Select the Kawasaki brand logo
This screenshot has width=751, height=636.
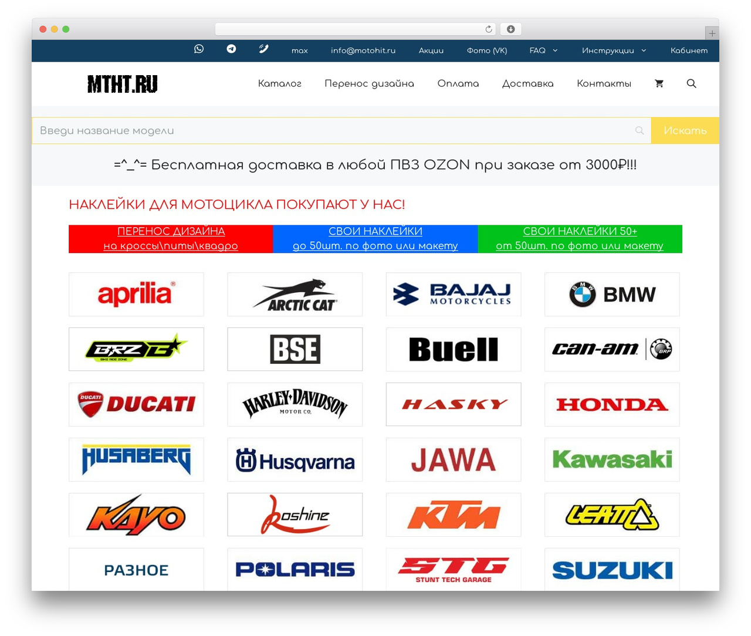pos(612,460)
